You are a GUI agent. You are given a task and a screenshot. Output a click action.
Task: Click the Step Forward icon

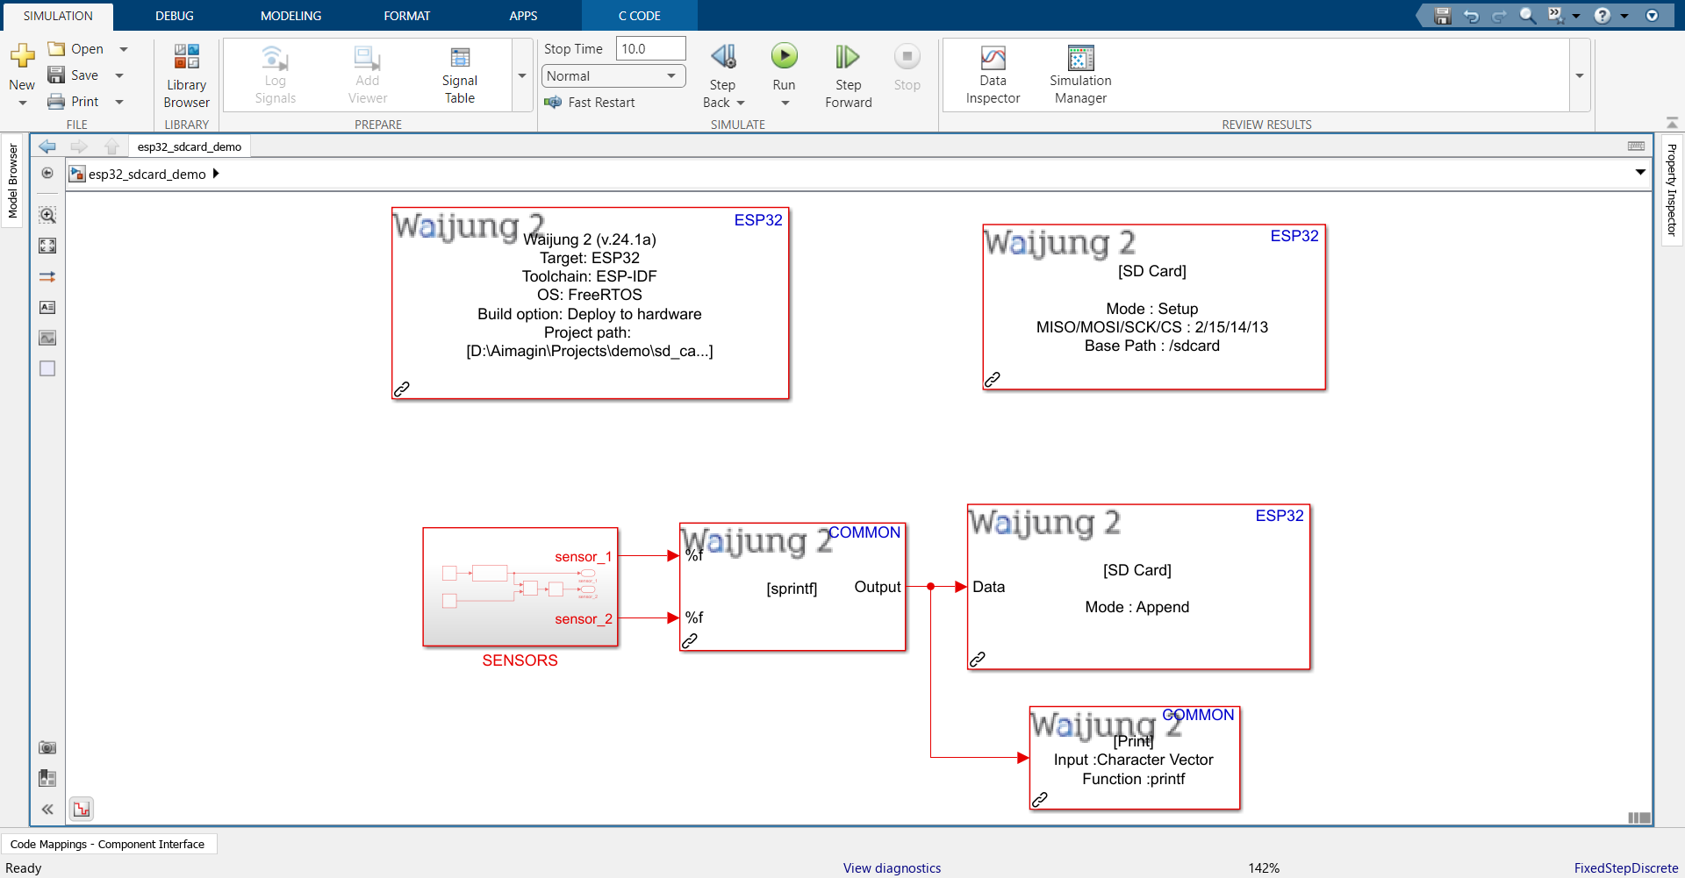848,58
